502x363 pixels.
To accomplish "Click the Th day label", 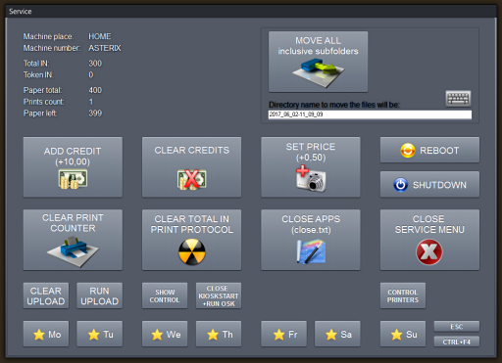I will (227, 335).
